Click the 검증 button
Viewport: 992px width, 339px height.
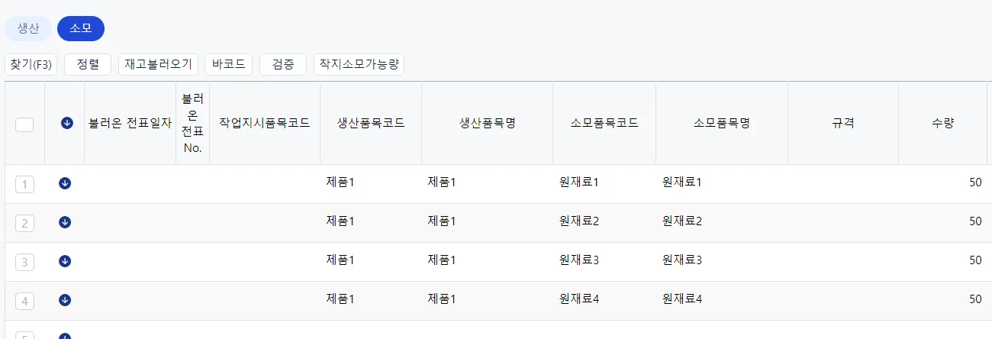(283, 65)
